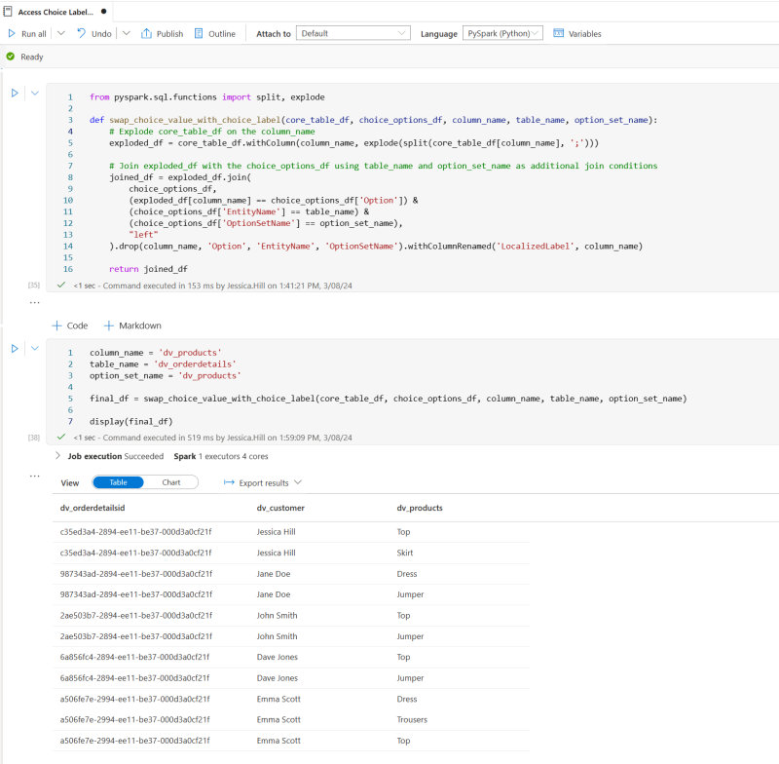
Task: Click the dv_customer column header
Action: (x=280, y=508)
